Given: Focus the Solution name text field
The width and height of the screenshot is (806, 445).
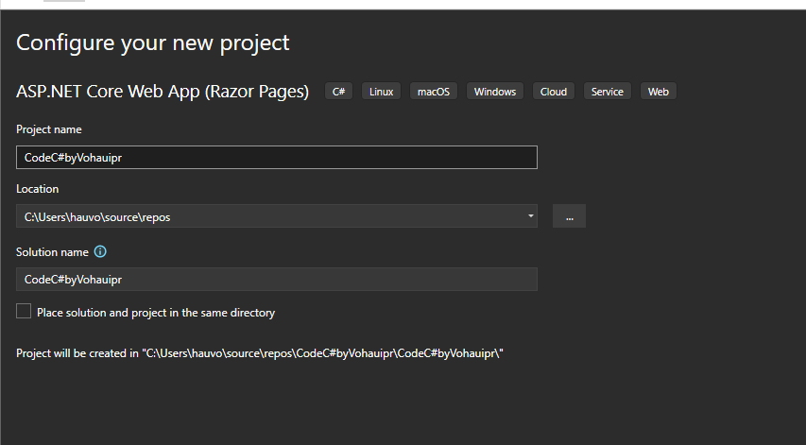Looking at the screenshot, I should pos(276,280).
